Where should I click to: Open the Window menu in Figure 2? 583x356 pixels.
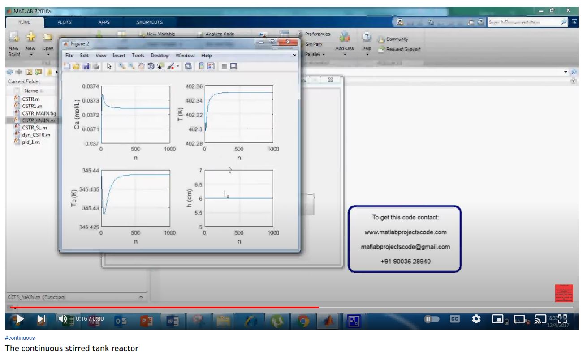[x=185, y=56]
